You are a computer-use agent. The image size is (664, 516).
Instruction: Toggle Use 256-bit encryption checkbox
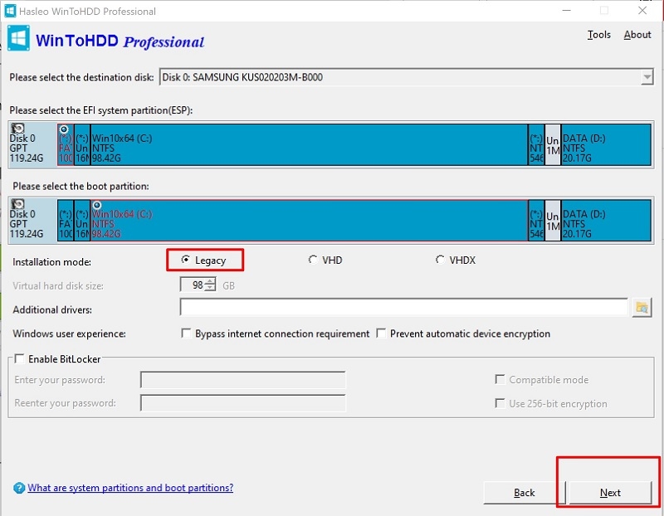[500, 403]
